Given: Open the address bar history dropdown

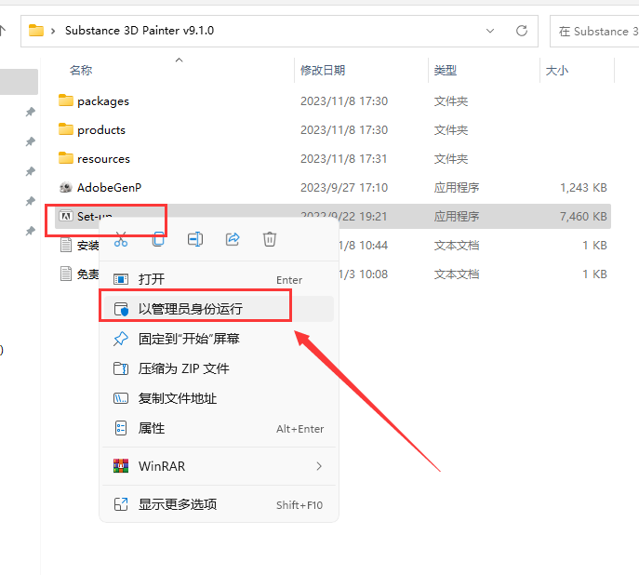Looking at the screenshot, I should point(490,31).
